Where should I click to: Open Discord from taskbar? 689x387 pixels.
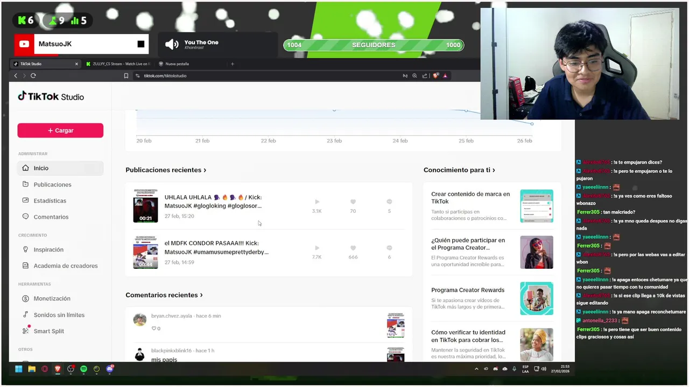coord(110,369)
